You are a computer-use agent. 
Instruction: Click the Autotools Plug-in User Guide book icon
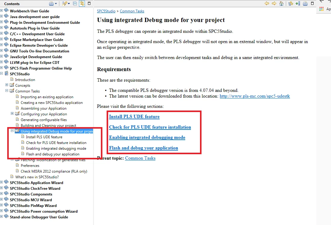[6, 27]
